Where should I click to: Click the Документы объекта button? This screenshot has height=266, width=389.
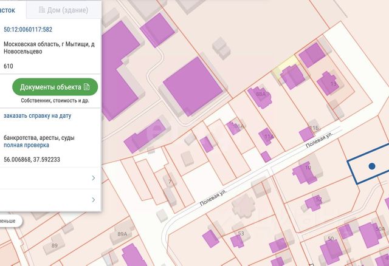pos(55,87)
